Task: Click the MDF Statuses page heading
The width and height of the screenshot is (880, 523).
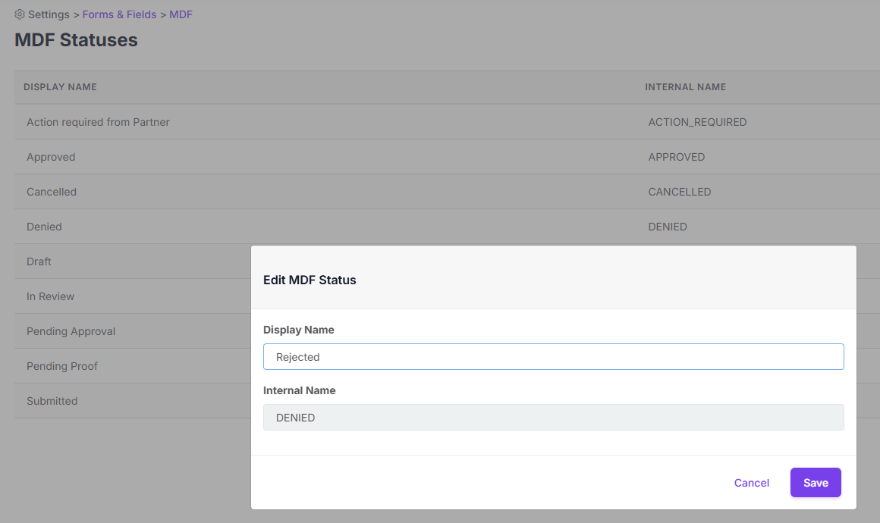Action: (x=76, y=40)
